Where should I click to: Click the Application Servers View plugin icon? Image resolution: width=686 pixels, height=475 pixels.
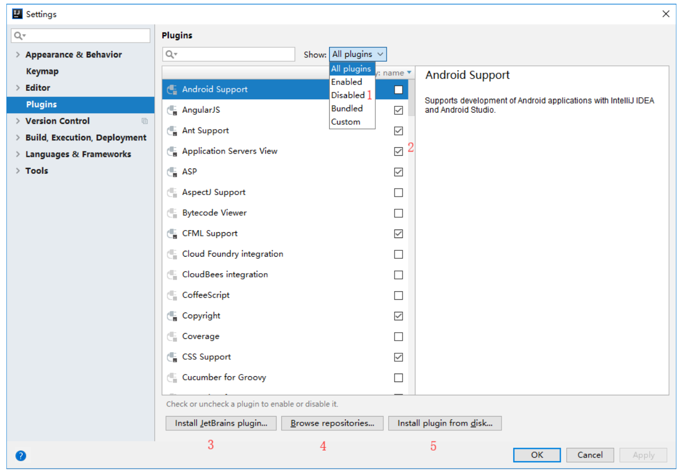[x=172, y=151]
